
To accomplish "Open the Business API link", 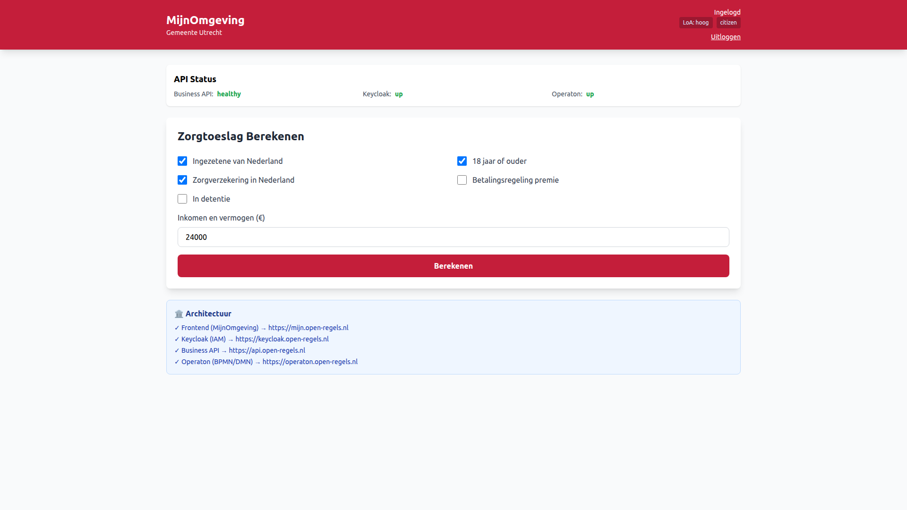I will [267, 350].
